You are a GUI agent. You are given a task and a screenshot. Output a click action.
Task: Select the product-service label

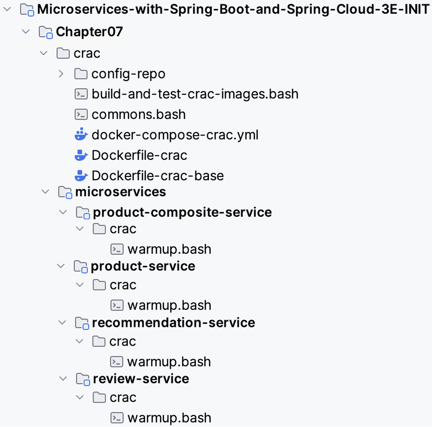143,266
